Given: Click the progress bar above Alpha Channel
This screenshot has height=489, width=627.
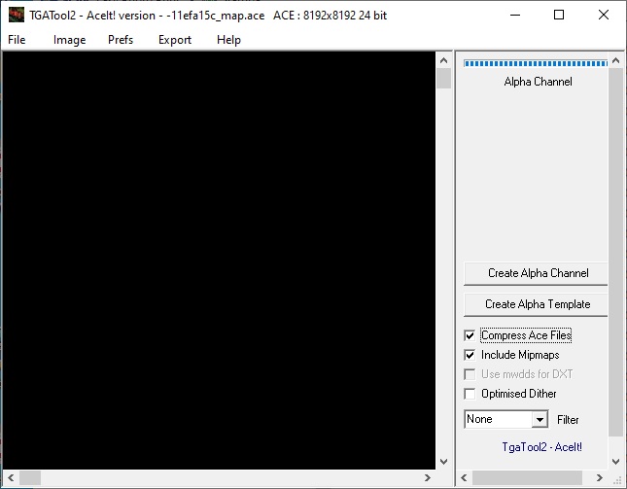Looking at the screenshot, I should click(536, 63).
